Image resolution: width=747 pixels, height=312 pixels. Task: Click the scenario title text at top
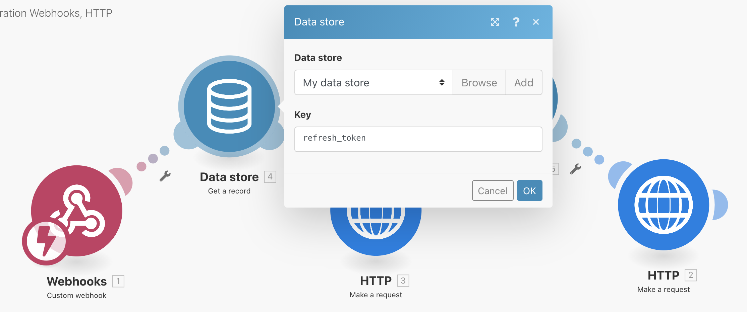tap(56, 13)
